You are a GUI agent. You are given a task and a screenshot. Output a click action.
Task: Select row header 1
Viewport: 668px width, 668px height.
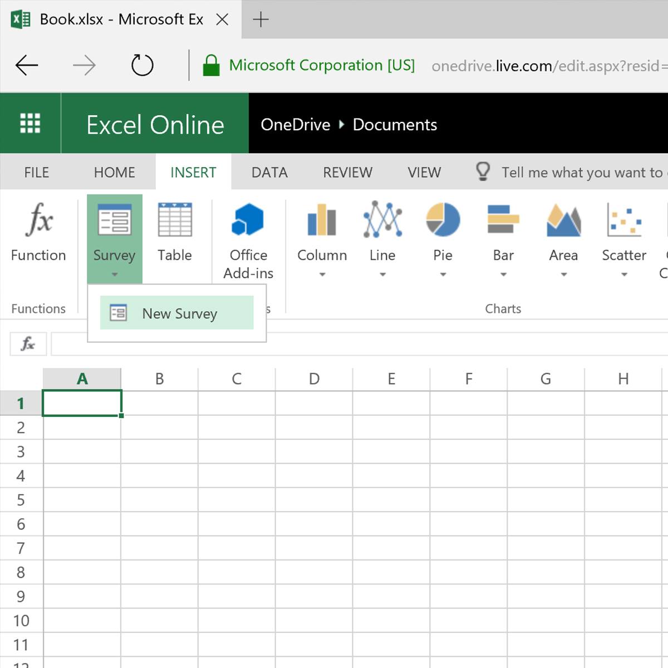pos(21,403)
